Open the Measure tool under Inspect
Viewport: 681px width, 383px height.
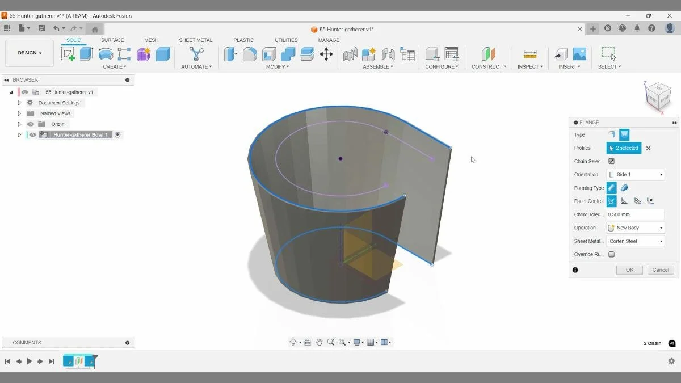click(x=529, y=54)
